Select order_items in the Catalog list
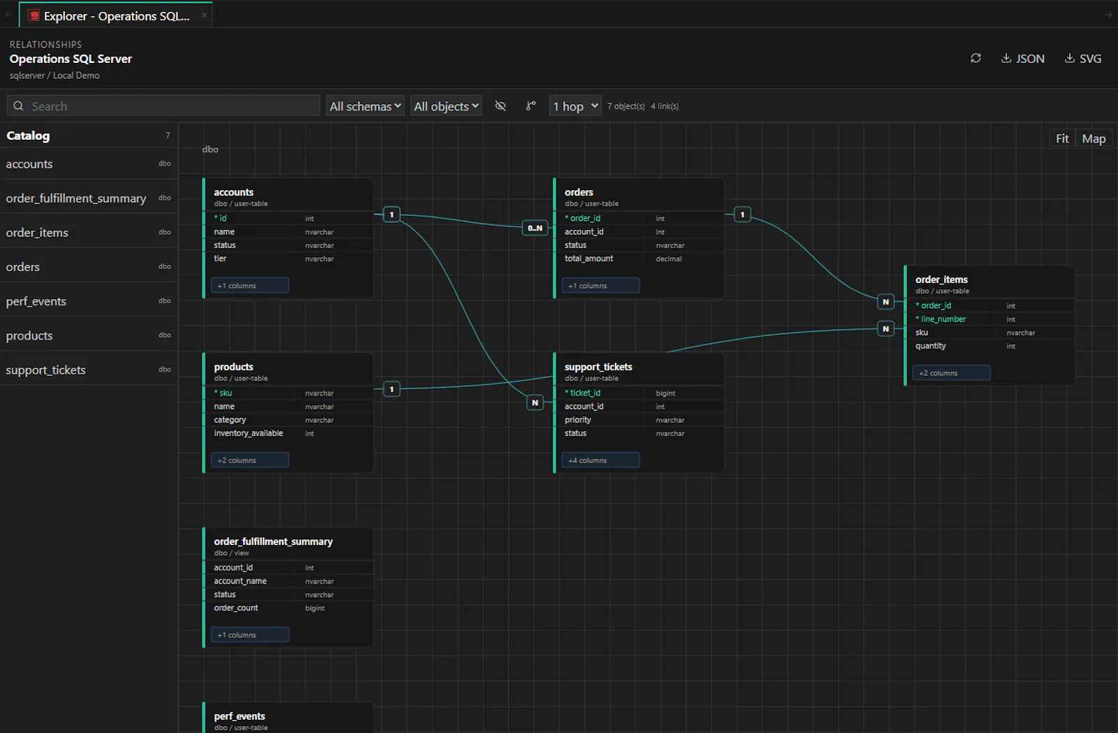This screenshot has width=1118, height=733. point(89,233)
